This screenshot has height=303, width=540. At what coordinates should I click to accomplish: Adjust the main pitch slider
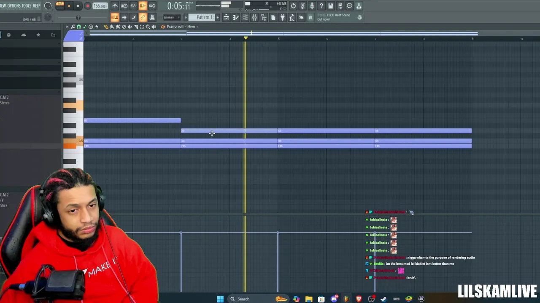point(78,17)
